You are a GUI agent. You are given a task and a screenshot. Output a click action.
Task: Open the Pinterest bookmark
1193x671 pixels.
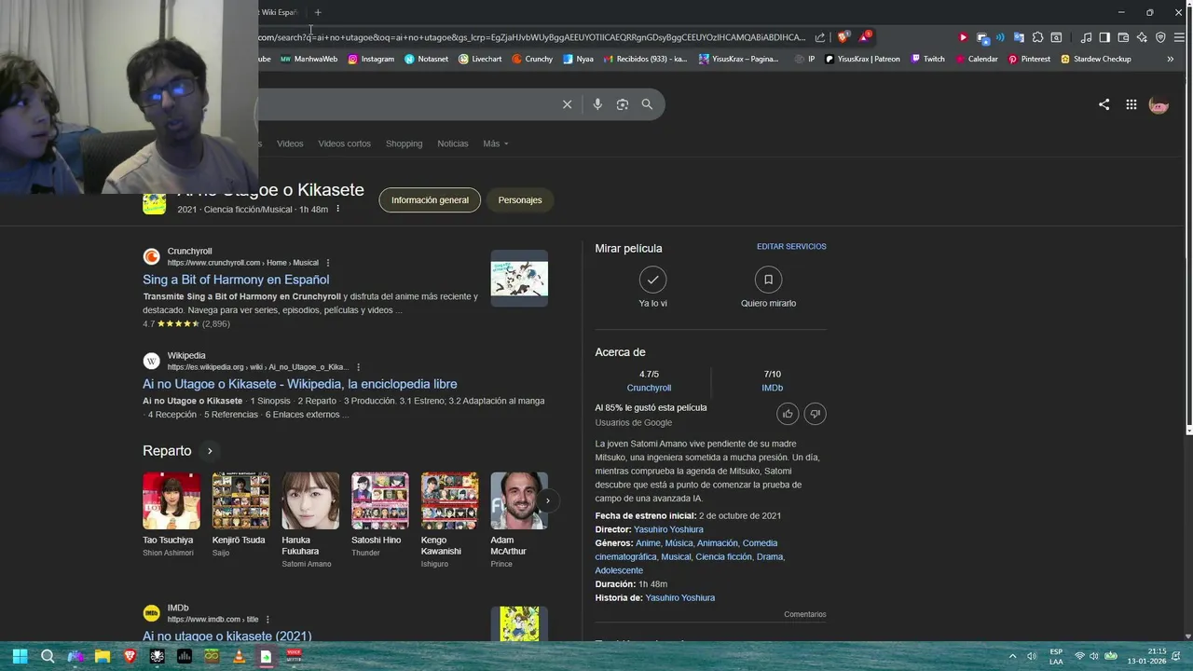pyautogui.click(x=1028, y=59)
